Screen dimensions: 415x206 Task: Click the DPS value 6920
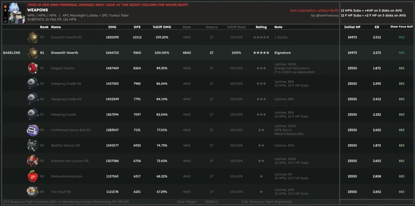tap(137, 145)
